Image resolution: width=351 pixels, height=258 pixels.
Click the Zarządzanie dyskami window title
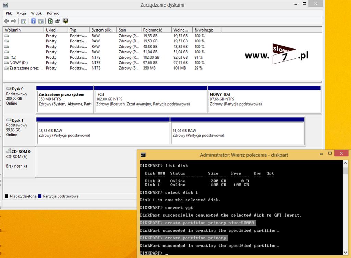click(x=162, y=5)
